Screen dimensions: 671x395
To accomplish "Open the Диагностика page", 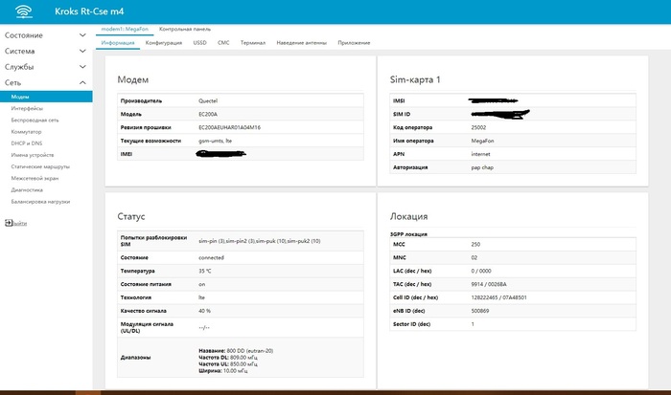I will pos(27,188).
